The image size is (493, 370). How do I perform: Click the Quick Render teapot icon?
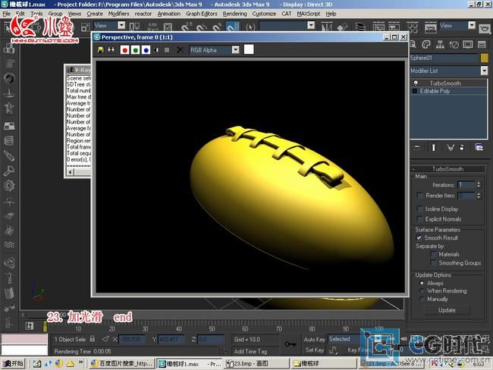[485, 28]
